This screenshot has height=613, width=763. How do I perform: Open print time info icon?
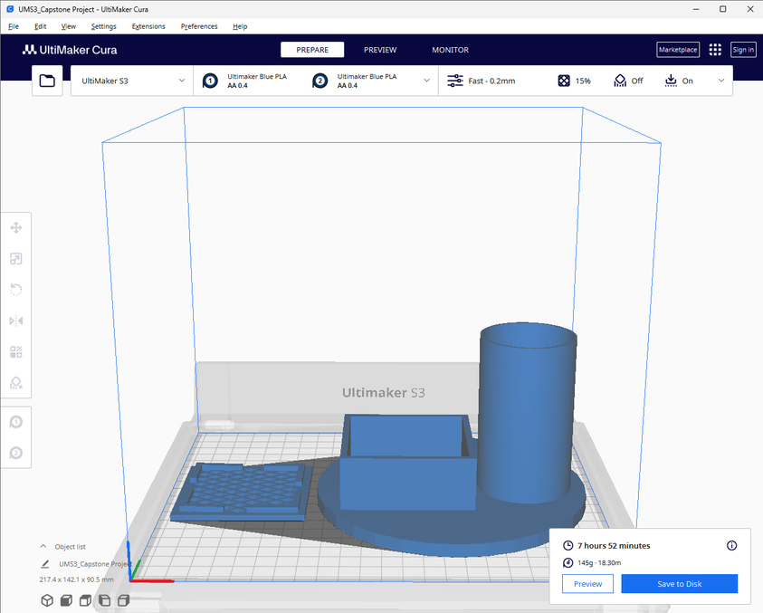[x=731, y=546]
